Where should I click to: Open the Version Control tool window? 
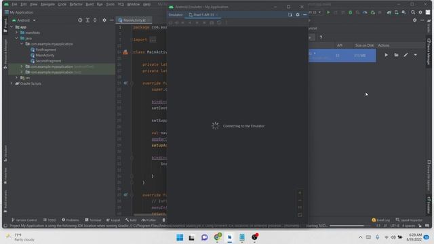[24, 220]
